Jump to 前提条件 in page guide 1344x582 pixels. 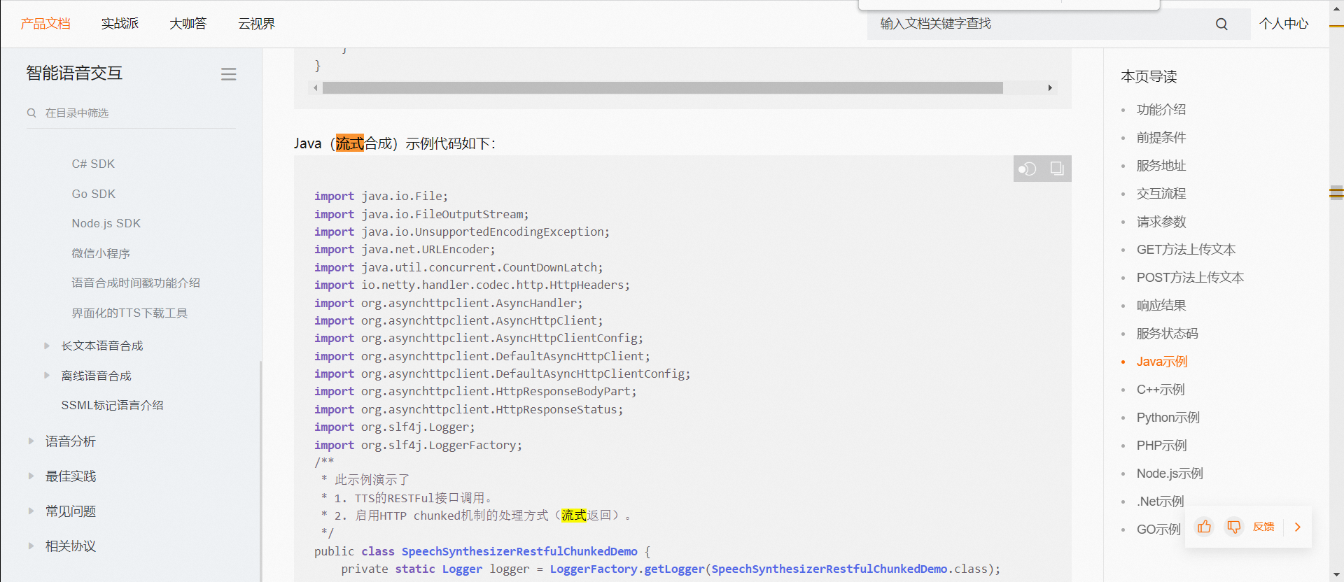pos(1161,138)
